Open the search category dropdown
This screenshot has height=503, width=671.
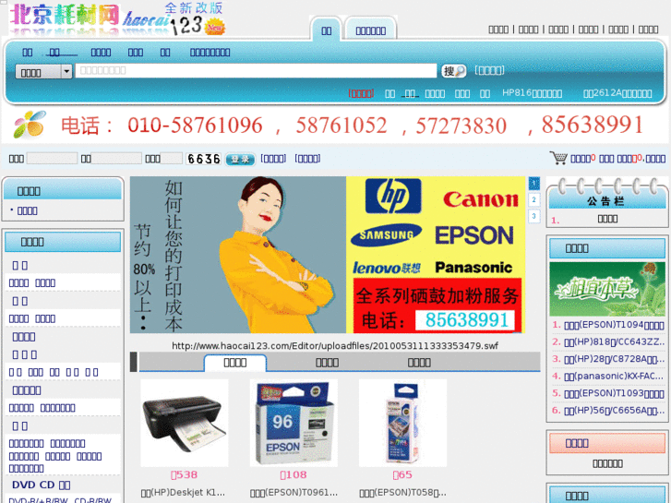click(x=43, y=71)
